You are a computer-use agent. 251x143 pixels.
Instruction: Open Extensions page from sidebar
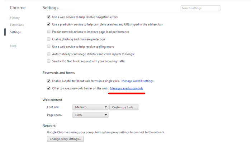[x=17, y=25]
